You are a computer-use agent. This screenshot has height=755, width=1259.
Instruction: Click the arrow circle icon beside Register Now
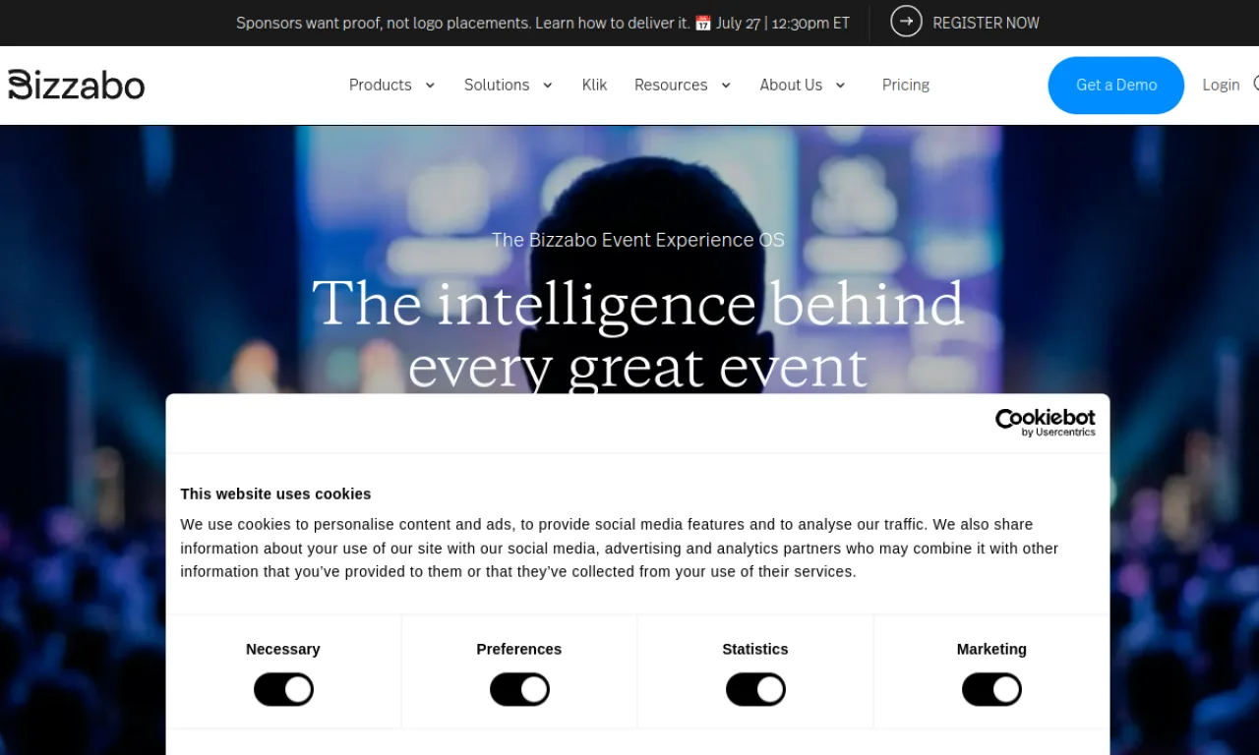tap(906, 22)
